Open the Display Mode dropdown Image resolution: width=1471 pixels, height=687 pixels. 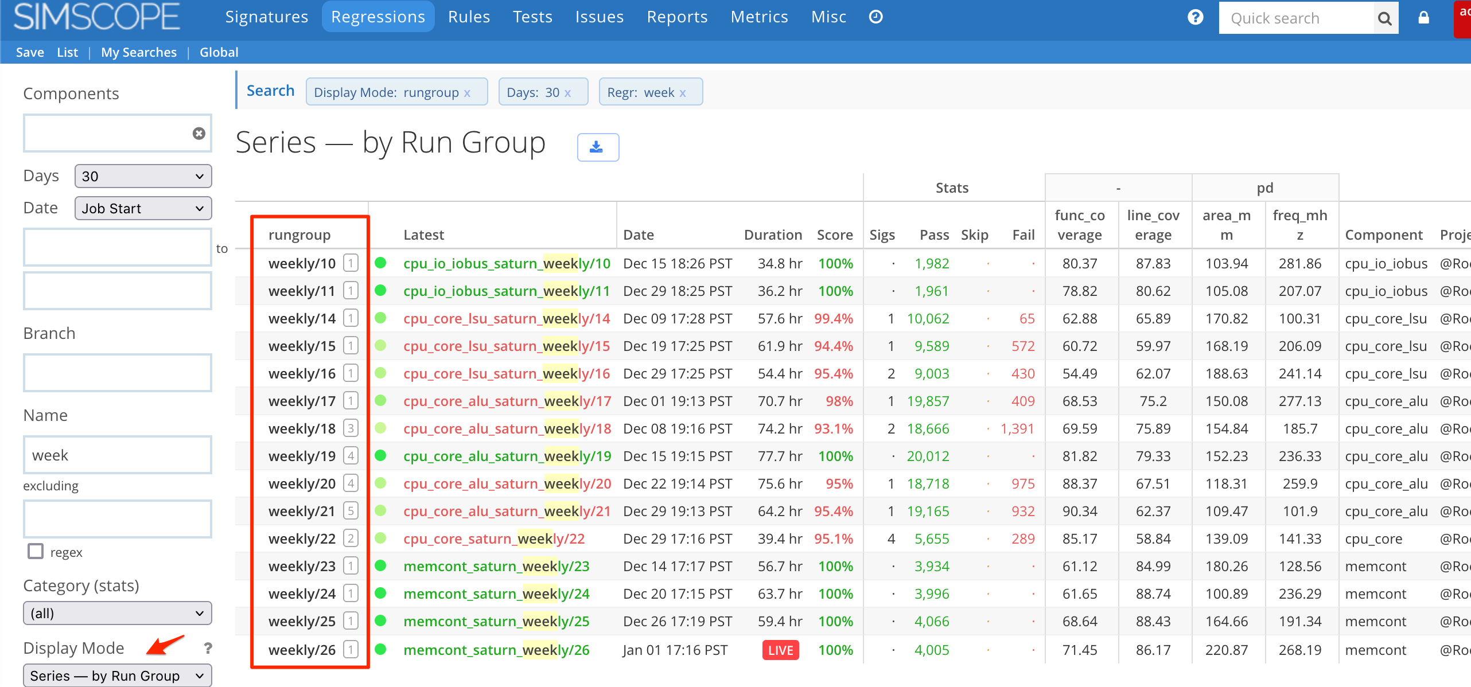pos(118,676)
